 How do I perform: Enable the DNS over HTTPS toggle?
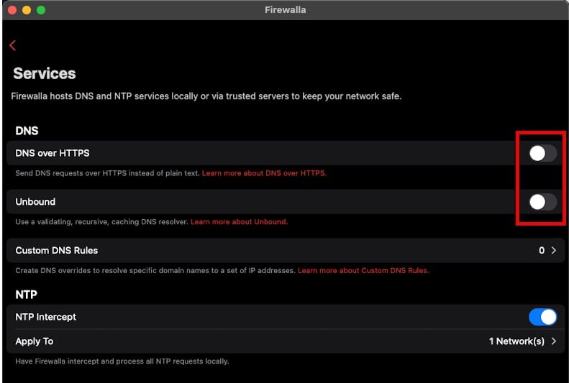(x=542, y=153)
